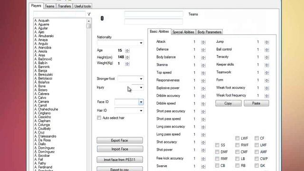Enable the GK position checkbox
Viewport: 304px width, 171px height.
pyautogui.click(x=256, y=166)
